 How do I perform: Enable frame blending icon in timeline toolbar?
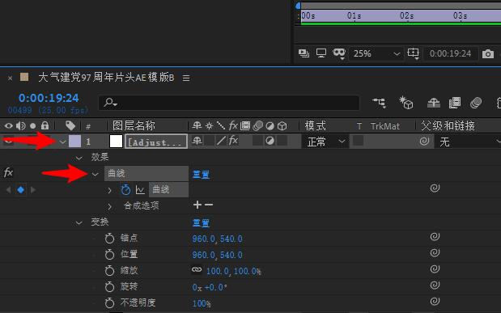pos(455,103)
